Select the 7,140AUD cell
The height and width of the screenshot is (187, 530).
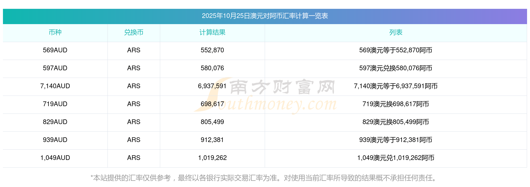[55, 86]
